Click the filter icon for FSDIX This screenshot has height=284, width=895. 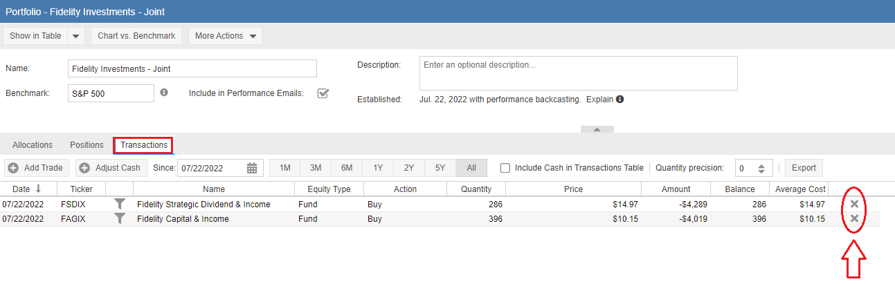(x=120, y=205)
